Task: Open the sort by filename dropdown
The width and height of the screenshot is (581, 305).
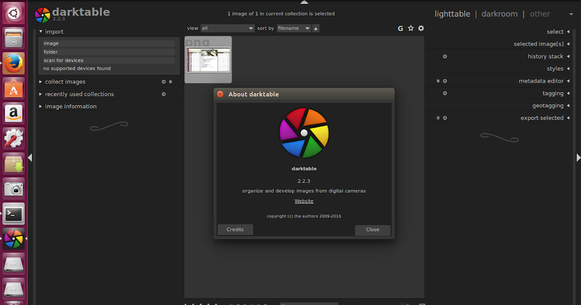Action: [294, 29]
